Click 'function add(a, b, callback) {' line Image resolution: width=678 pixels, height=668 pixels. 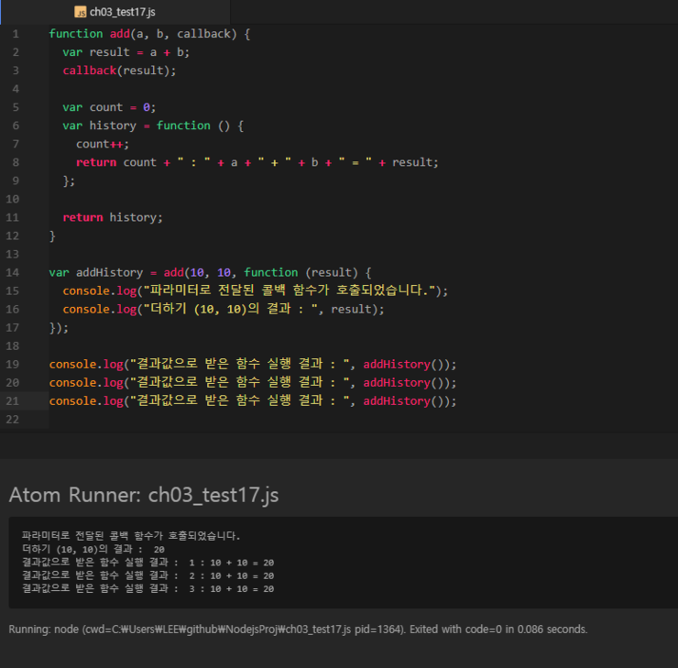149,34
